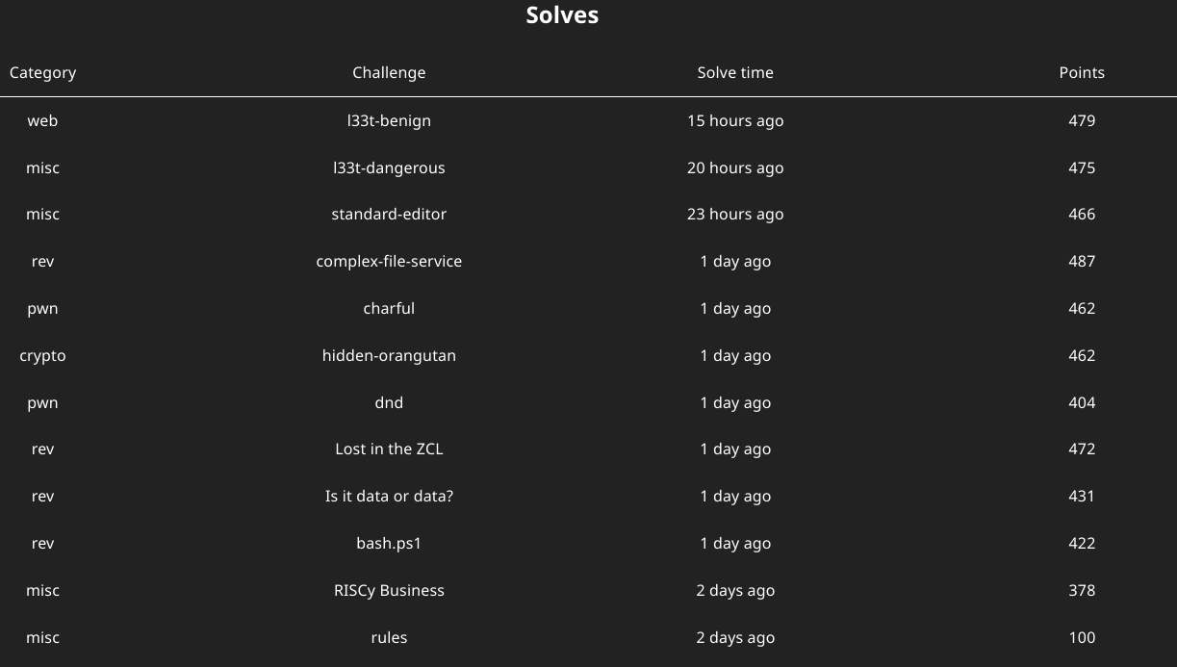Open complex-file-service challenge entry

click(x=389, y=261)
